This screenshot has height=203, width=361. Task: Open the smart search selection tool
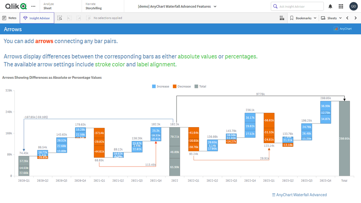(60, 18)
